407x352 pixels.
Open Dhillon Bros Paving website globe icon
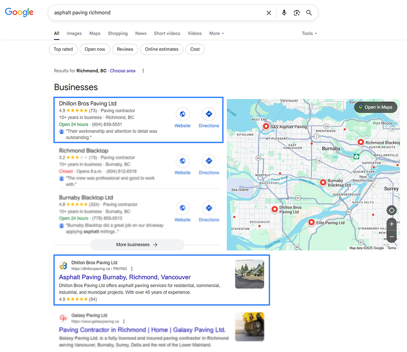183,114
